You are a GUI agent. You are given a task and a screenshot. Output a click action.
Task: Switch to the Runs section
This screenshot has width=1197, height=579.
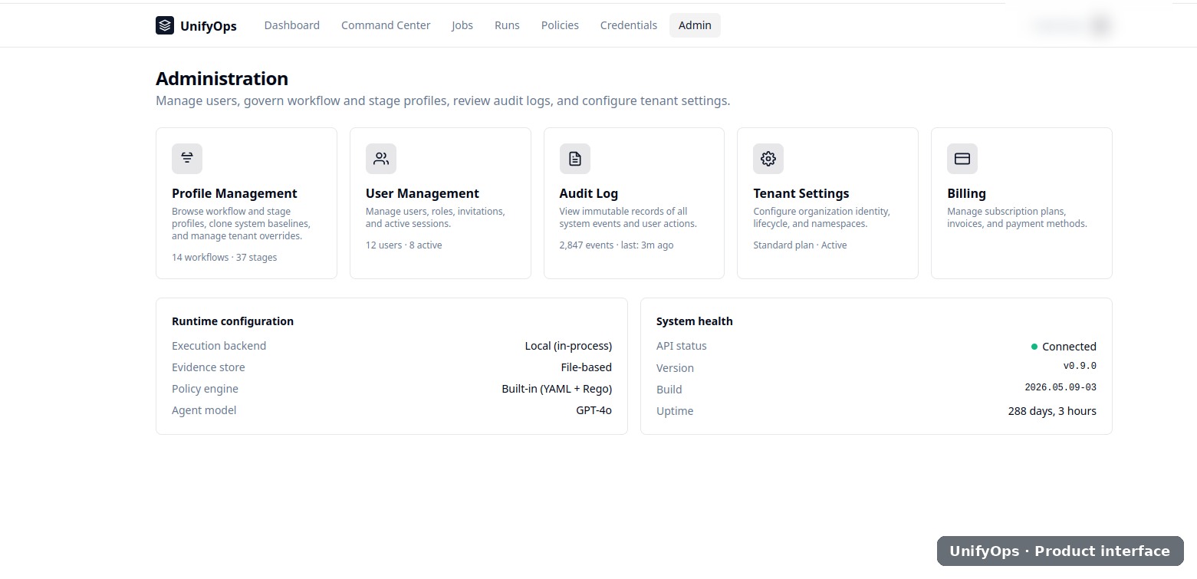point(507,25)
